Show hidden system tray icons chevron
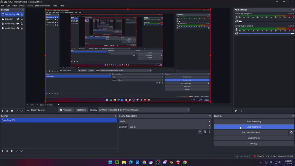 261,162
